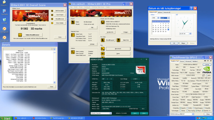Viewport: 214px width, 120px height.
Task: Toggle the CUDA checkbox in GPU-Z
Action: [x=188, y=108]
